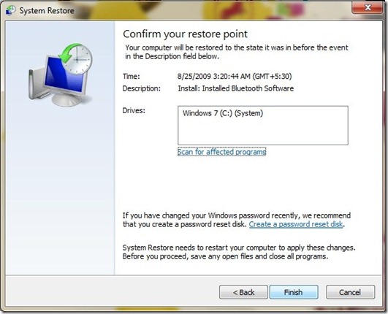Image resolution: width=388 pixels, height=314 pixels.
Task: Click empty area of Drives list box
Action: click(263, 132)
